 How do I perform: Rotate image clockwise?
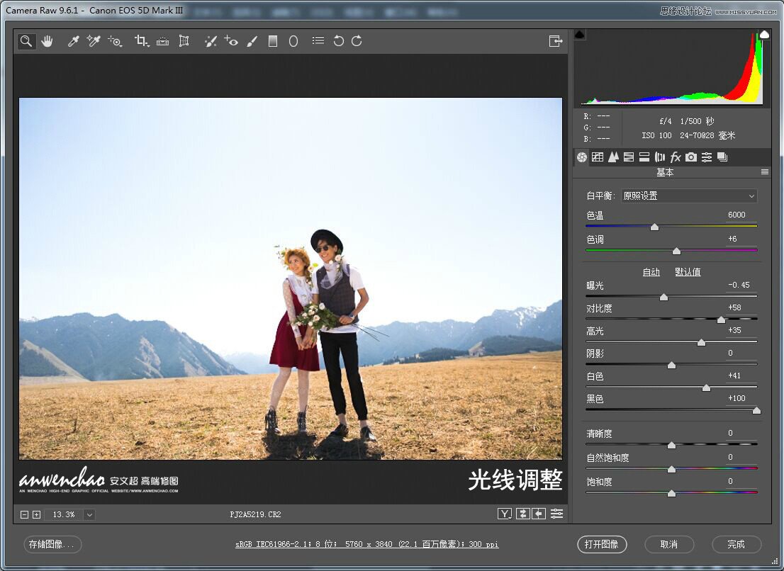coord(357,41)
